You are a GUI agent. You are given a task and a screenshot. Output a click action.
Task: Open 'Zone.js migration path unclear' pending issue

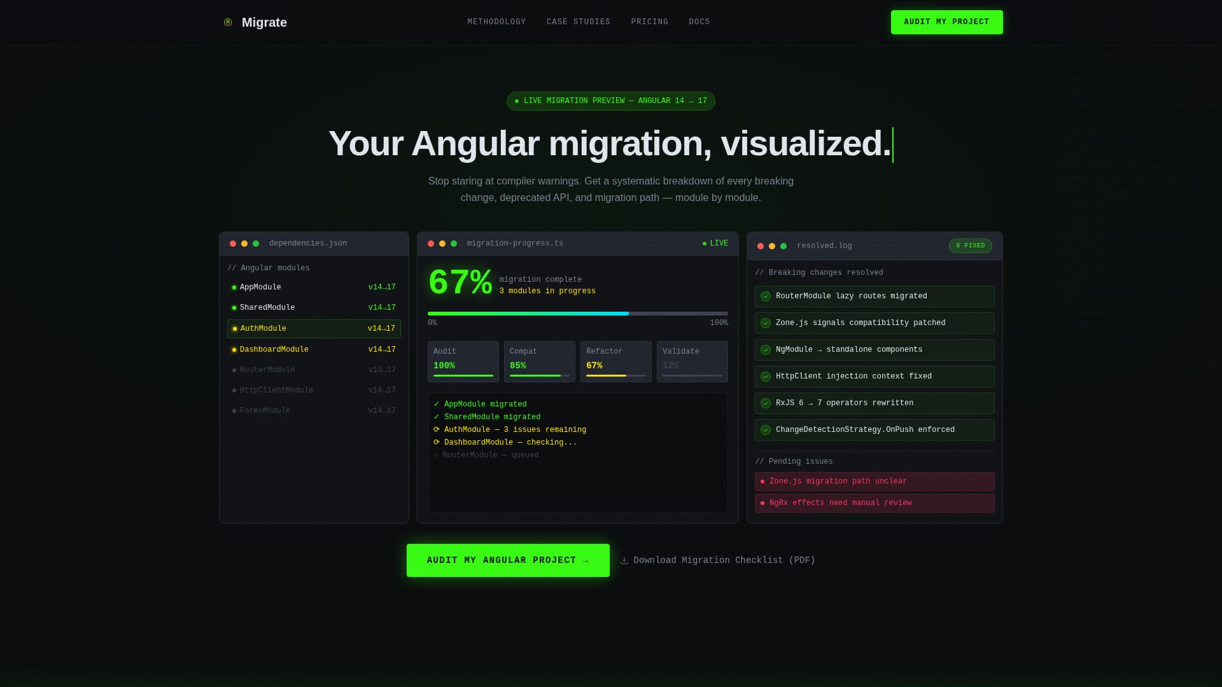coord(874,482)
